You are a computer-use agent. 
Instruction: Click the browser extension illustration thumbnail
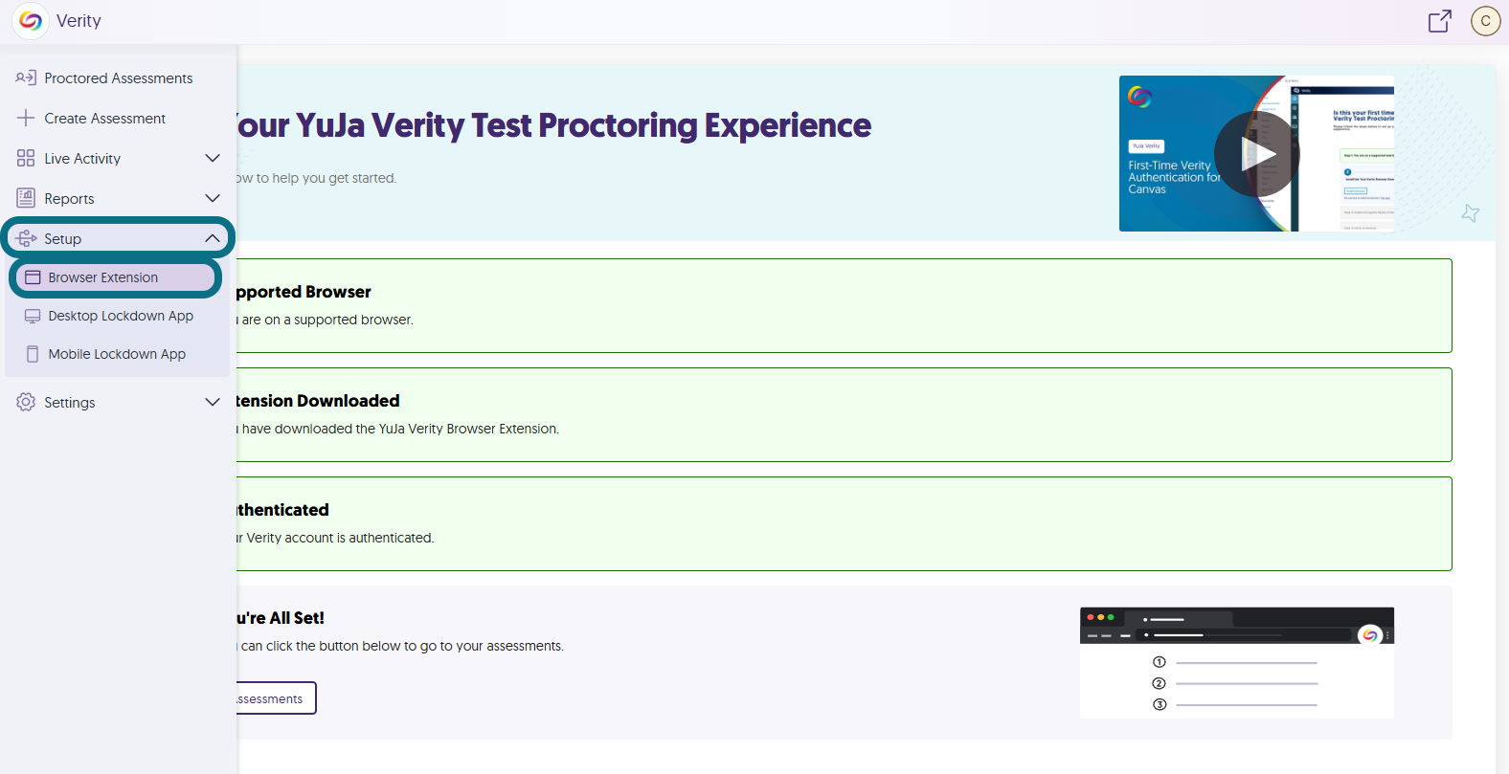pos(1236,662)
